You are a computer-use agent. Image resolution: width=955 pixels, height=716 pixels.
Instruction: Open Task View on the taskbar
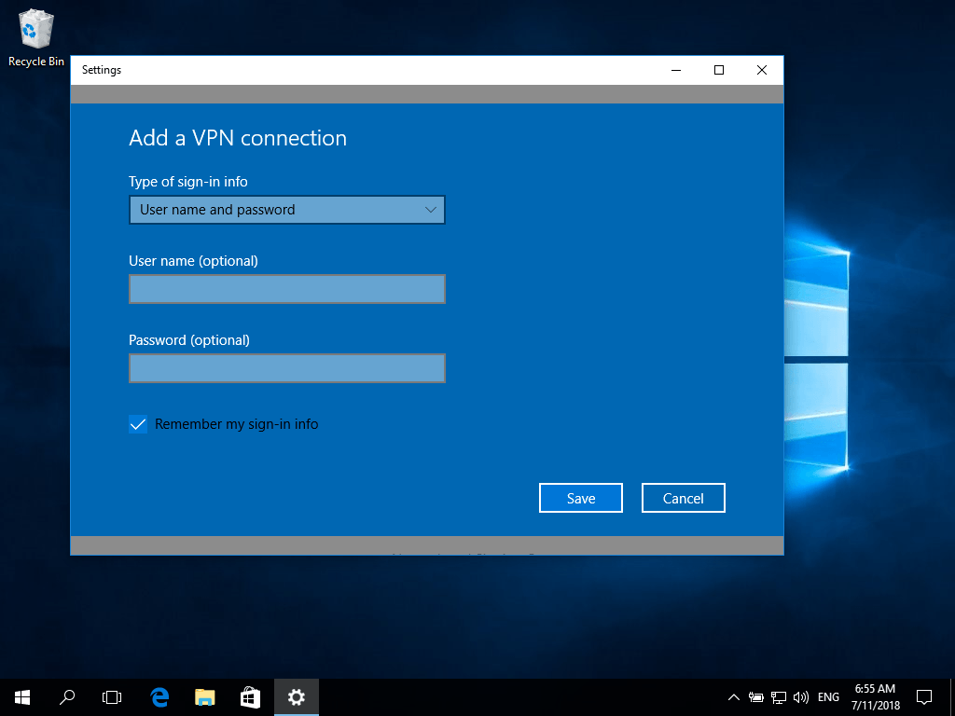(x=112, y=697)
